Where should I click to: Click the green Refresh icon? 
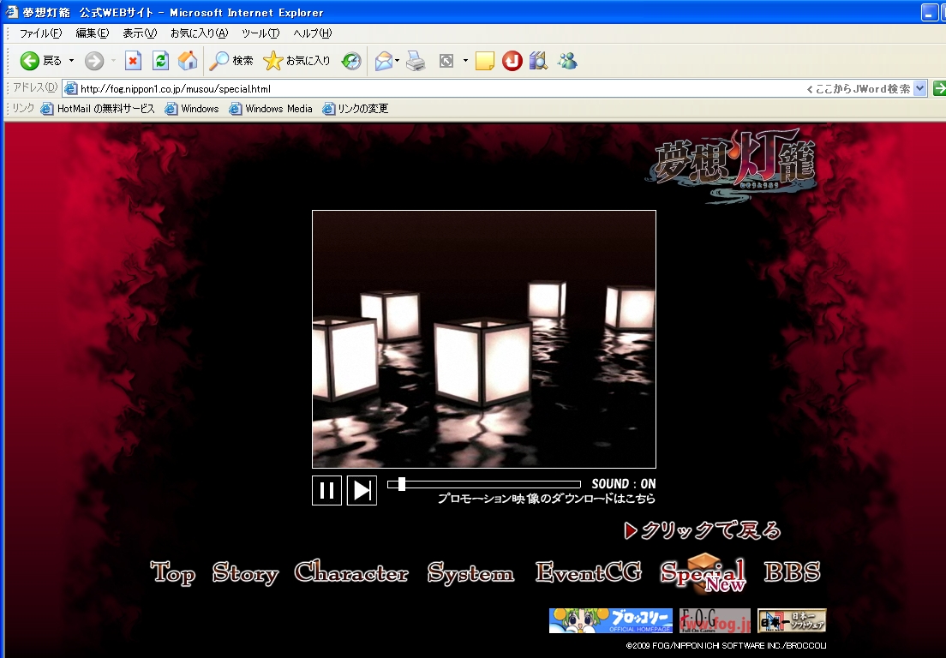(160, 61)
